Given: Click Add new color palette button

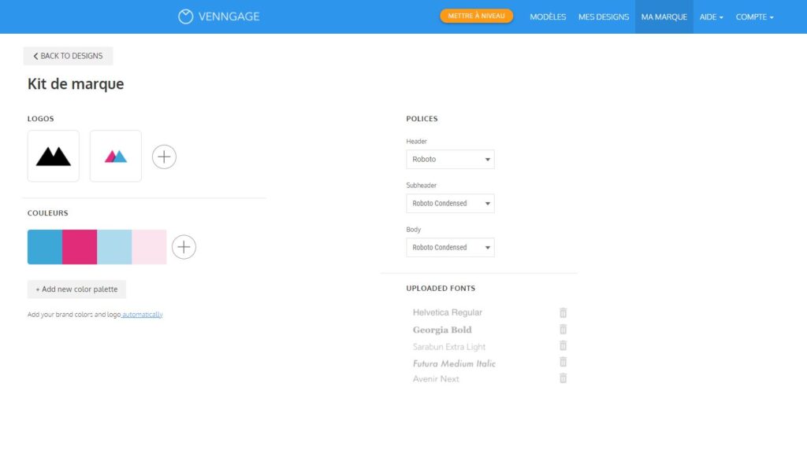Looking at the screenshot, I should pos(76,290).
